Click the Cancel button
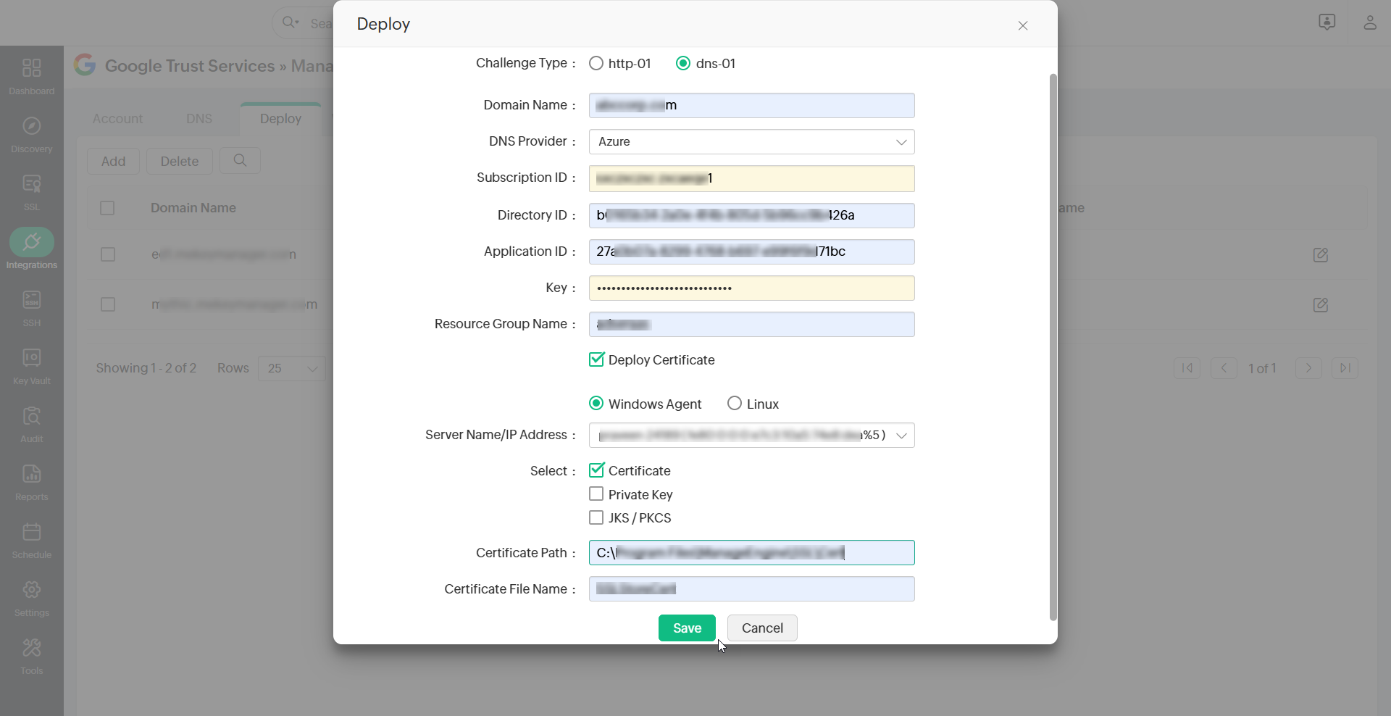Image resolution: width=1391 pixels, height=716 pixels. coord(762,628)
